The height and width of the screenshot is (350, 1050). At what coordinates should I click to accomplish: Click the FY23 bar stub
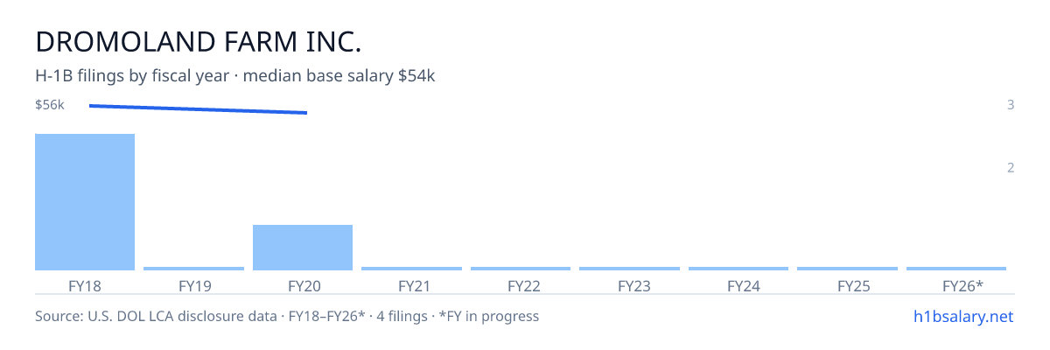pyautogui.click(x=629, y=269)
